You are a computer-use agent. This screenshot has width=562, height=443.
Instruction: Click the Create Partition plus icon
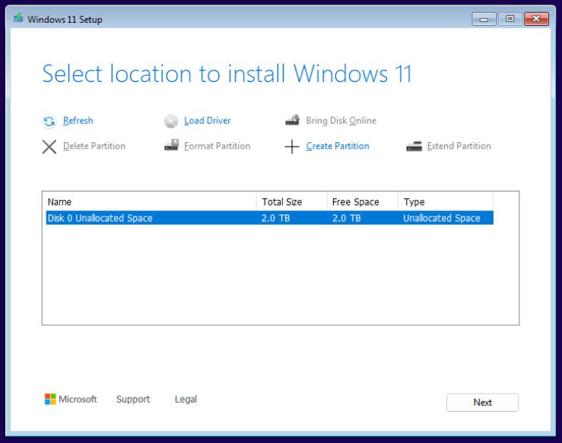[292, 147]
